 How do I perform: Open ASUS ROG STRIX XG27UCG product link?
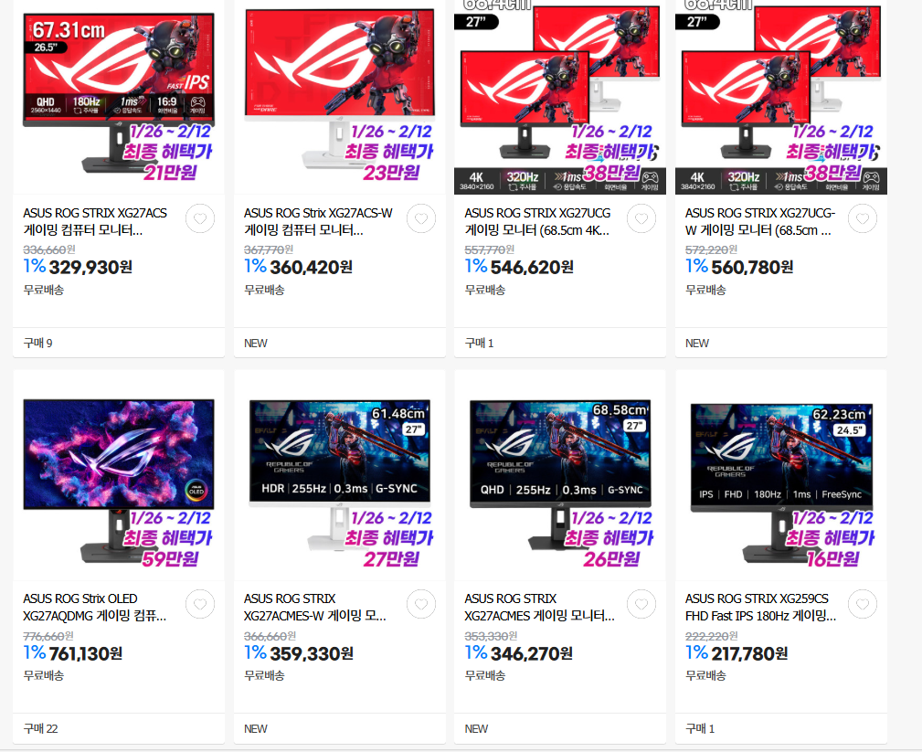[x=537, y=221]
